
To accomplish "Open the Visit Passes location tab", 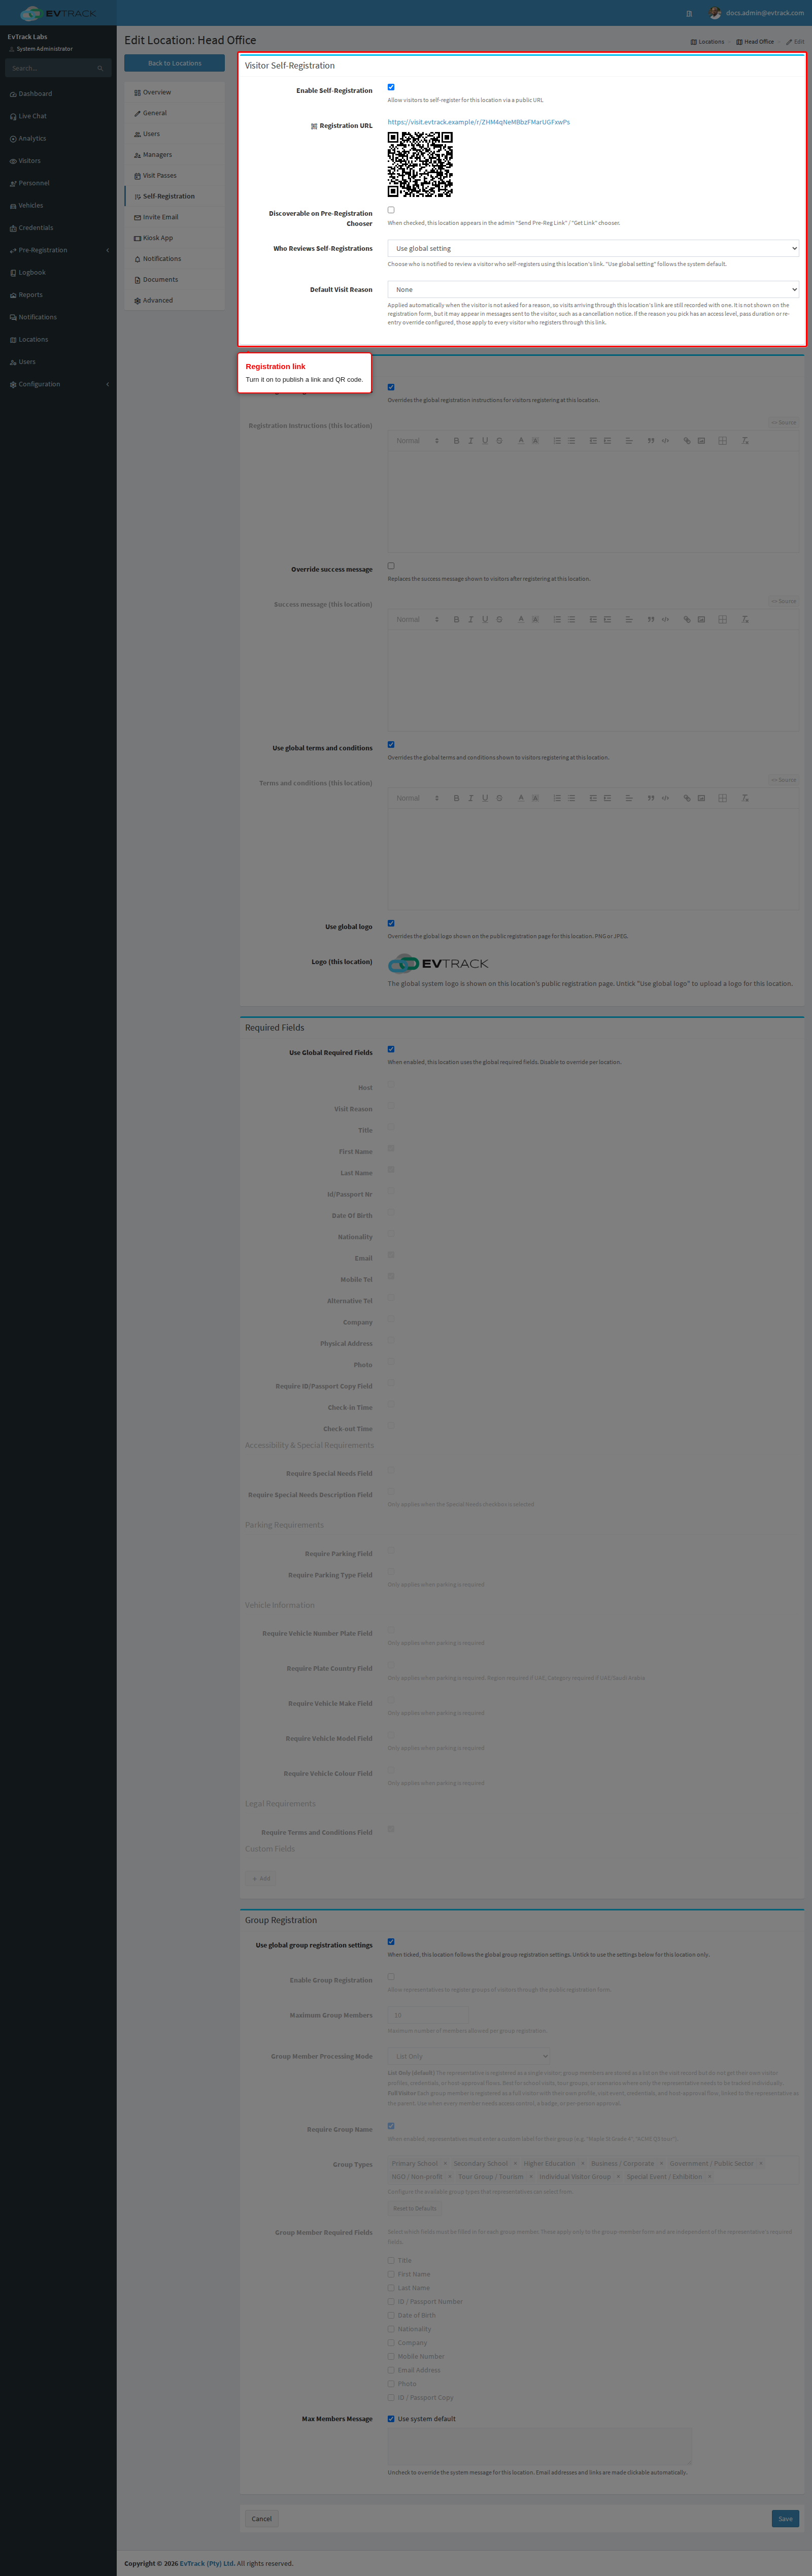I will coord(174,175).
